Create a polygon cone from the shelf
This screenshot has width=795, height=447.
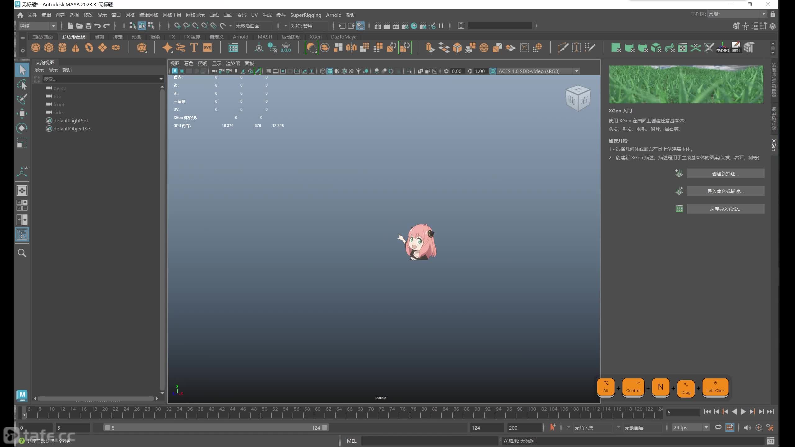coord(75,47)
